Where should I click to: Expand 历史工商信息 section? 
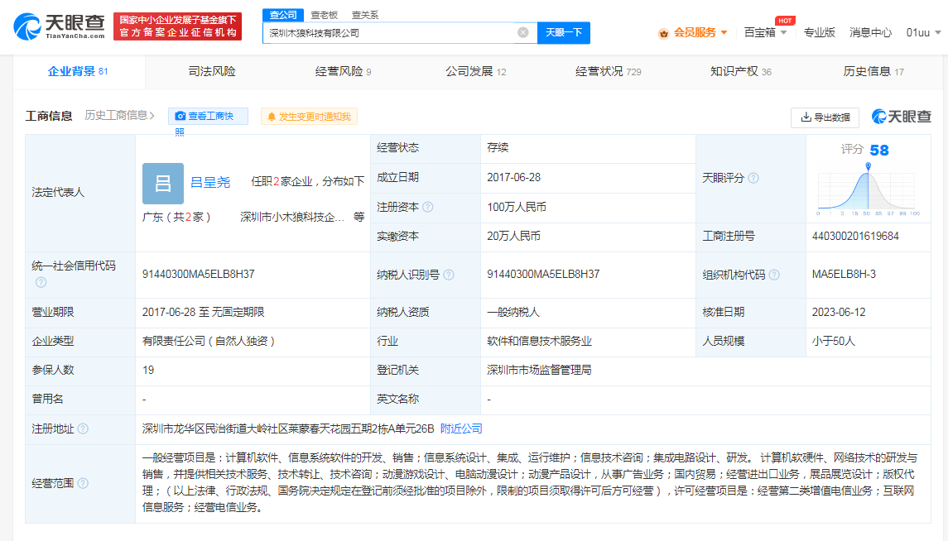pos(120,116)
